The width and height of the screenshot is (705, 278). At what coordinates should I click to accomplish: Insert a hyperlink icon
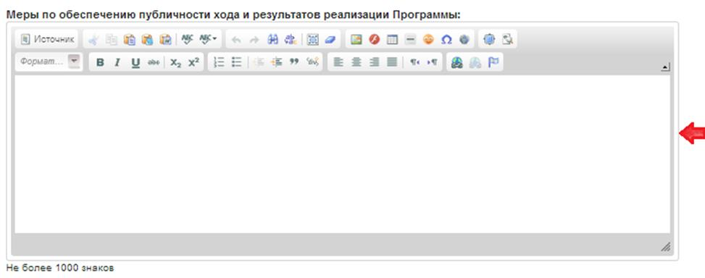[x=456, y=62]
